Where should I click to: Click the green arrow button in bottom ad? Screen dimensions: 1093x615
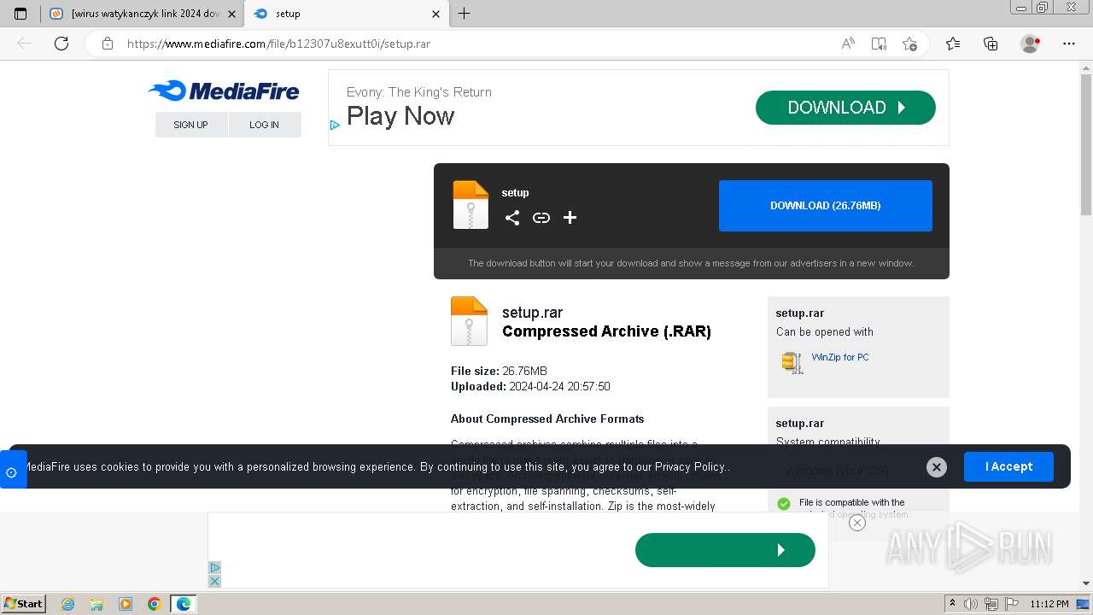tap(725, 550)
